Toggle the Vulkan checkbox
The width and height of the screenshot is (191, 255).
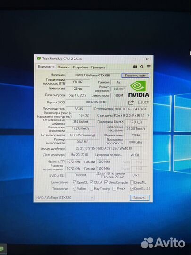coord(75,188)
